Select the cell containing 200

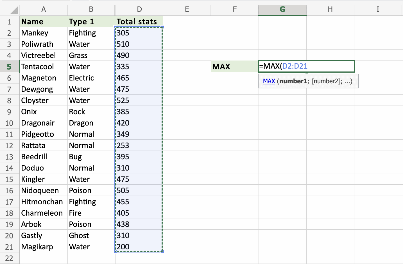(139, 247)
